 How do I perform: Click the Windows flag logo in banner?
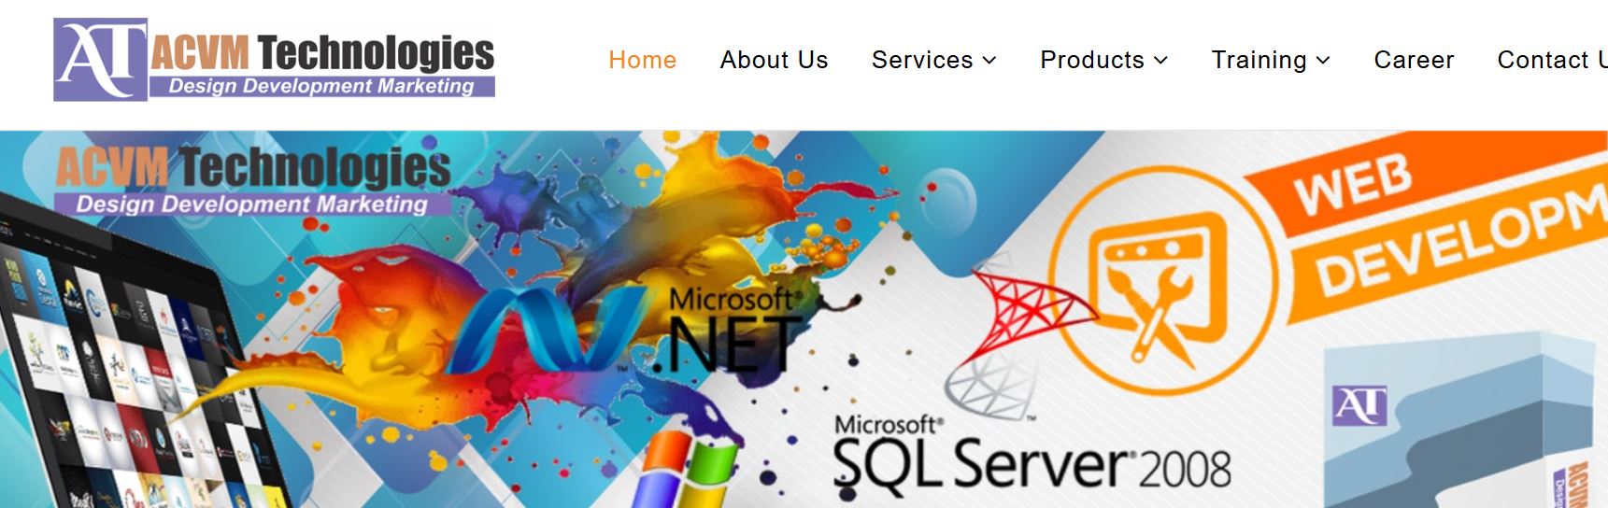pyautogui.click(x=680, y=472)
